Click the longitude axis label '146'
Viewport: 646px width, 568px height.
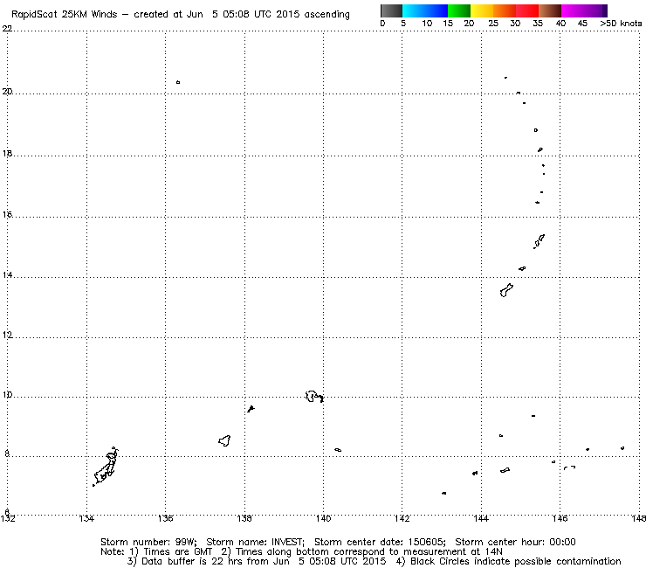560,518
